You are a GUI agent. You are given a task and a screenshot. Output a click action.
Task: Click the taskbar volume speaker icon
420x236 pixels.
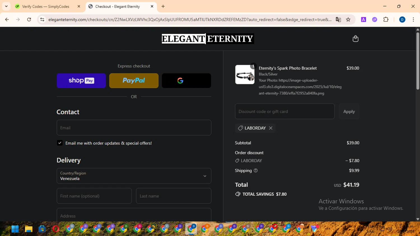(389, 229)
